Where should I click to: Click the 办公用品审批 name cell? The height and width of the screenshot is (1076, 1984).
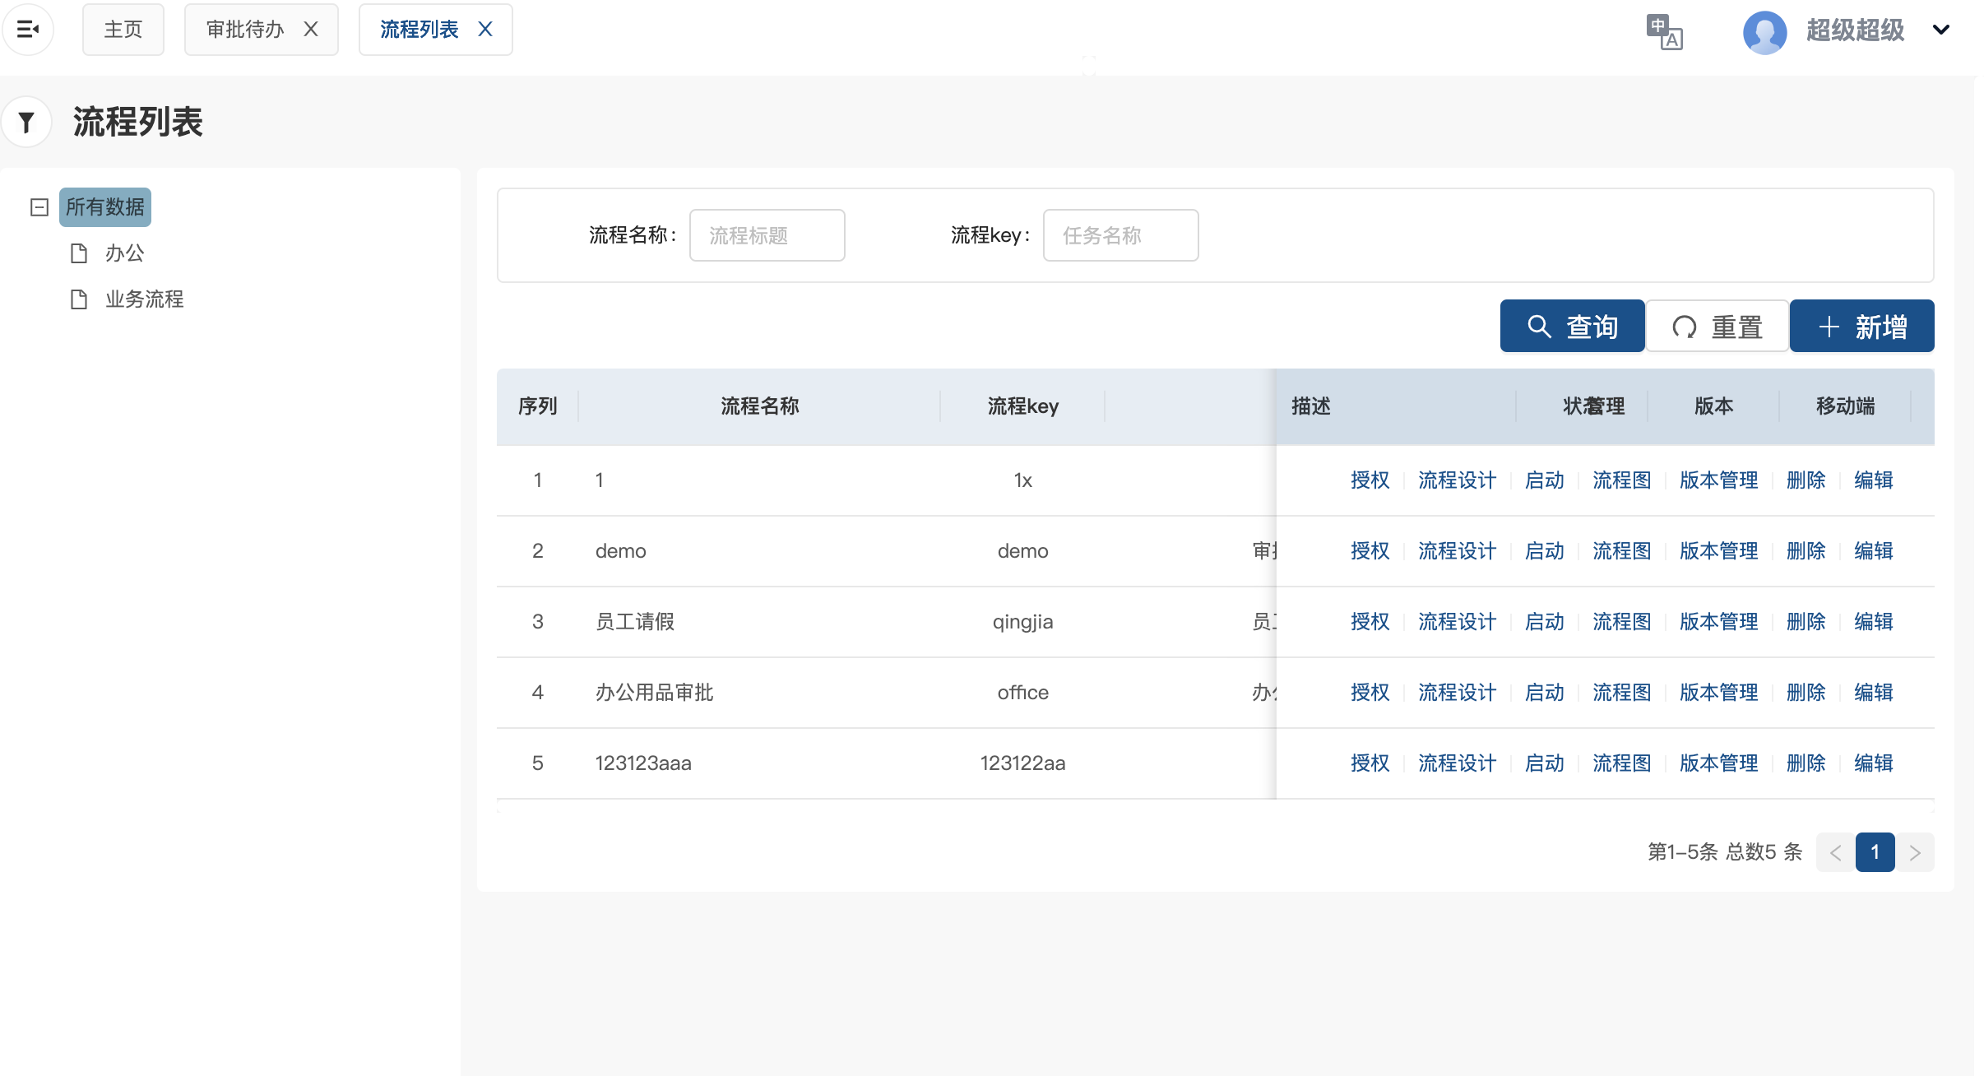tap(655, 693)
